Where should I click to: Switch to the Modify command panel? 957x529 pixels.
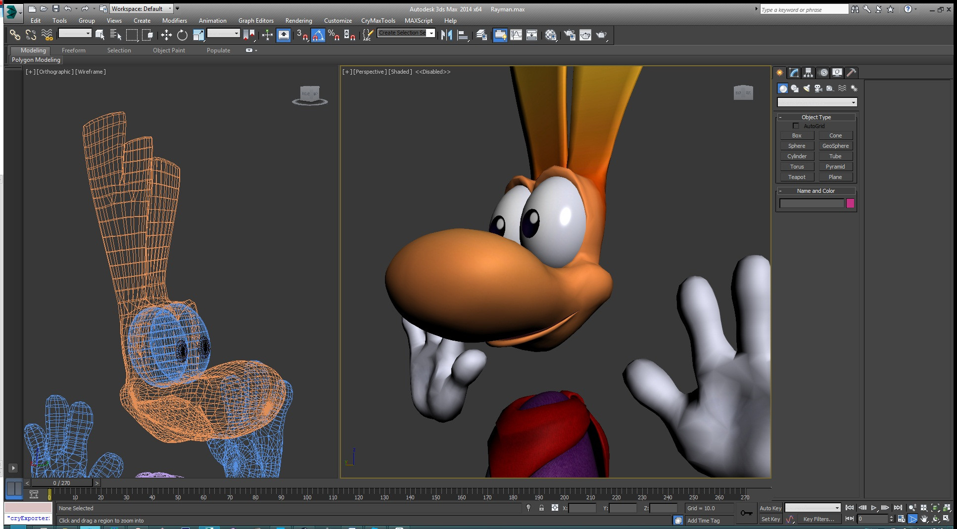tap(794, 73)
